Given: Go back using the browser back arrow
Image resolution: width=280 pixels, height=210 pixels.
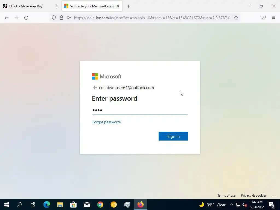Looking at the screenshot, I should (x=7, y=18).
